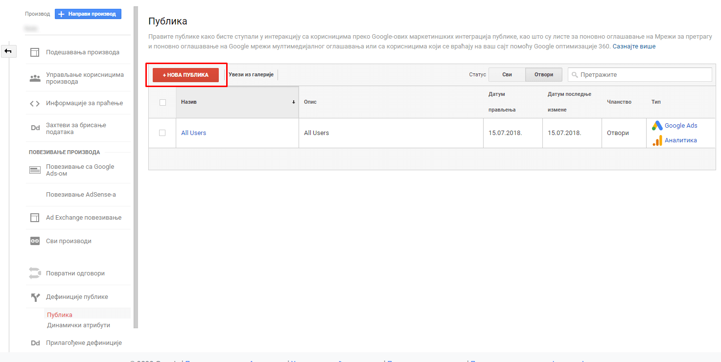Click the + НОВА ПУБЛИКА button

click(186, 75)
